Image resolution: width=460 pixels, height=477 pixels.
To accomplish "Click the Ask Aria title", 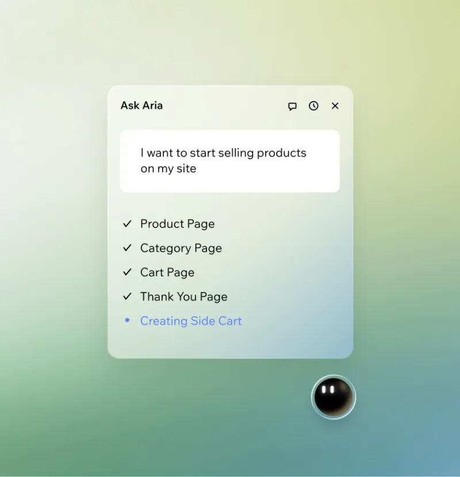I will [x=141, y=106].
